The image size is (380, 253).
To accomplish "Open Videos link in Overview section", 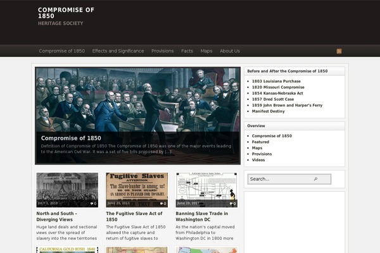I will [x=260, y=159].
